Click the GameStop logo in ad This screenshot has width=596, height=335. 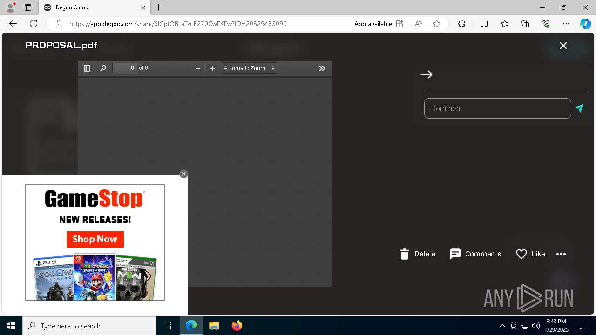[x=95, y=199]
